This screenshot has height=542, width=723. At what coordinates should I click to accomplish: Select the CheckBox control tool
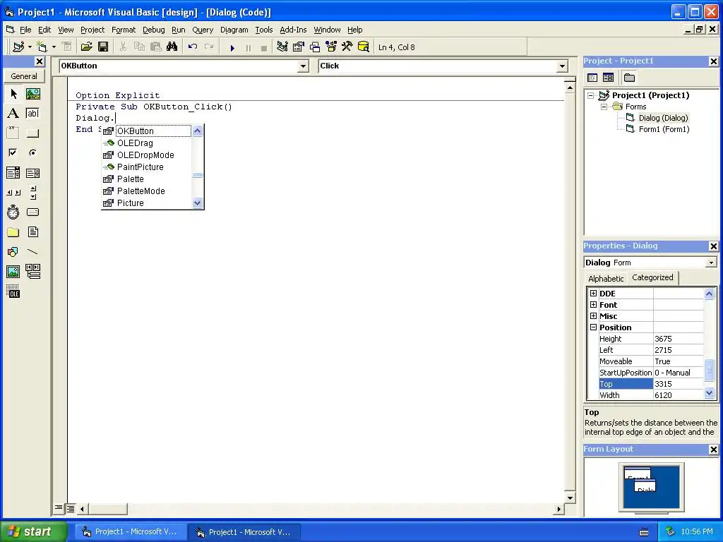pyautogui.click(x=13, y=152)
